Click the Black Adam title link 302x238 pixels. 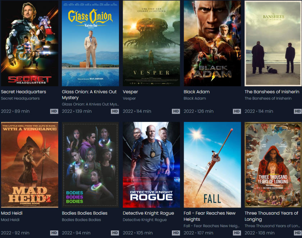[197, 92]
